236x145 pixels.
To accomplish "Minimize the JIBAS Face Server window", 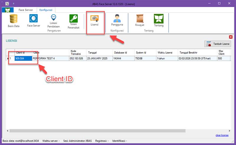I will pos(209,3).
